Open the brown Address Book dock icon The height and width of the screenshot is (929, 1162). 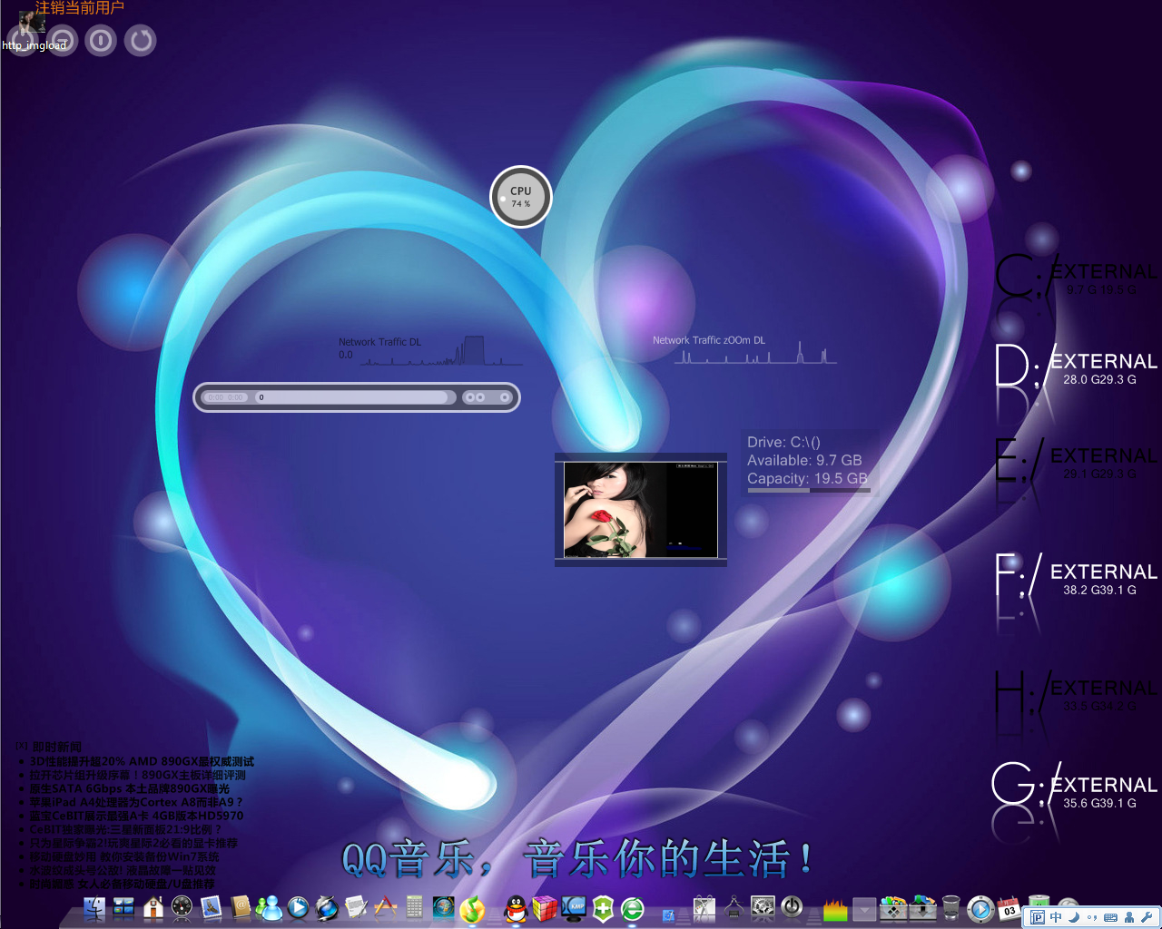pos(241,908)
